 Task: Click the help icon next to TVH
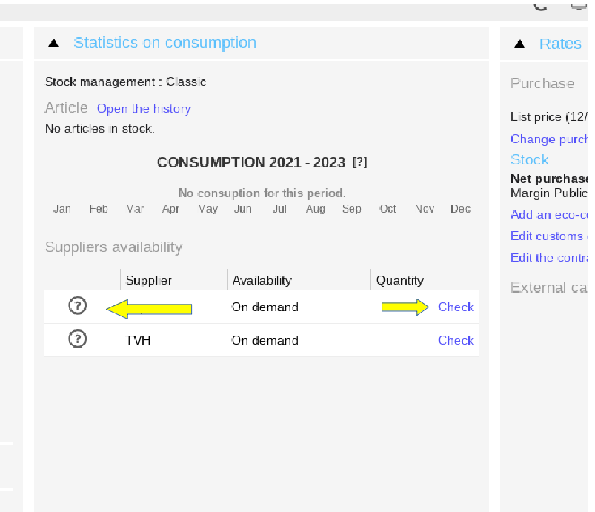pyautogui.click(x=77, y=339)
